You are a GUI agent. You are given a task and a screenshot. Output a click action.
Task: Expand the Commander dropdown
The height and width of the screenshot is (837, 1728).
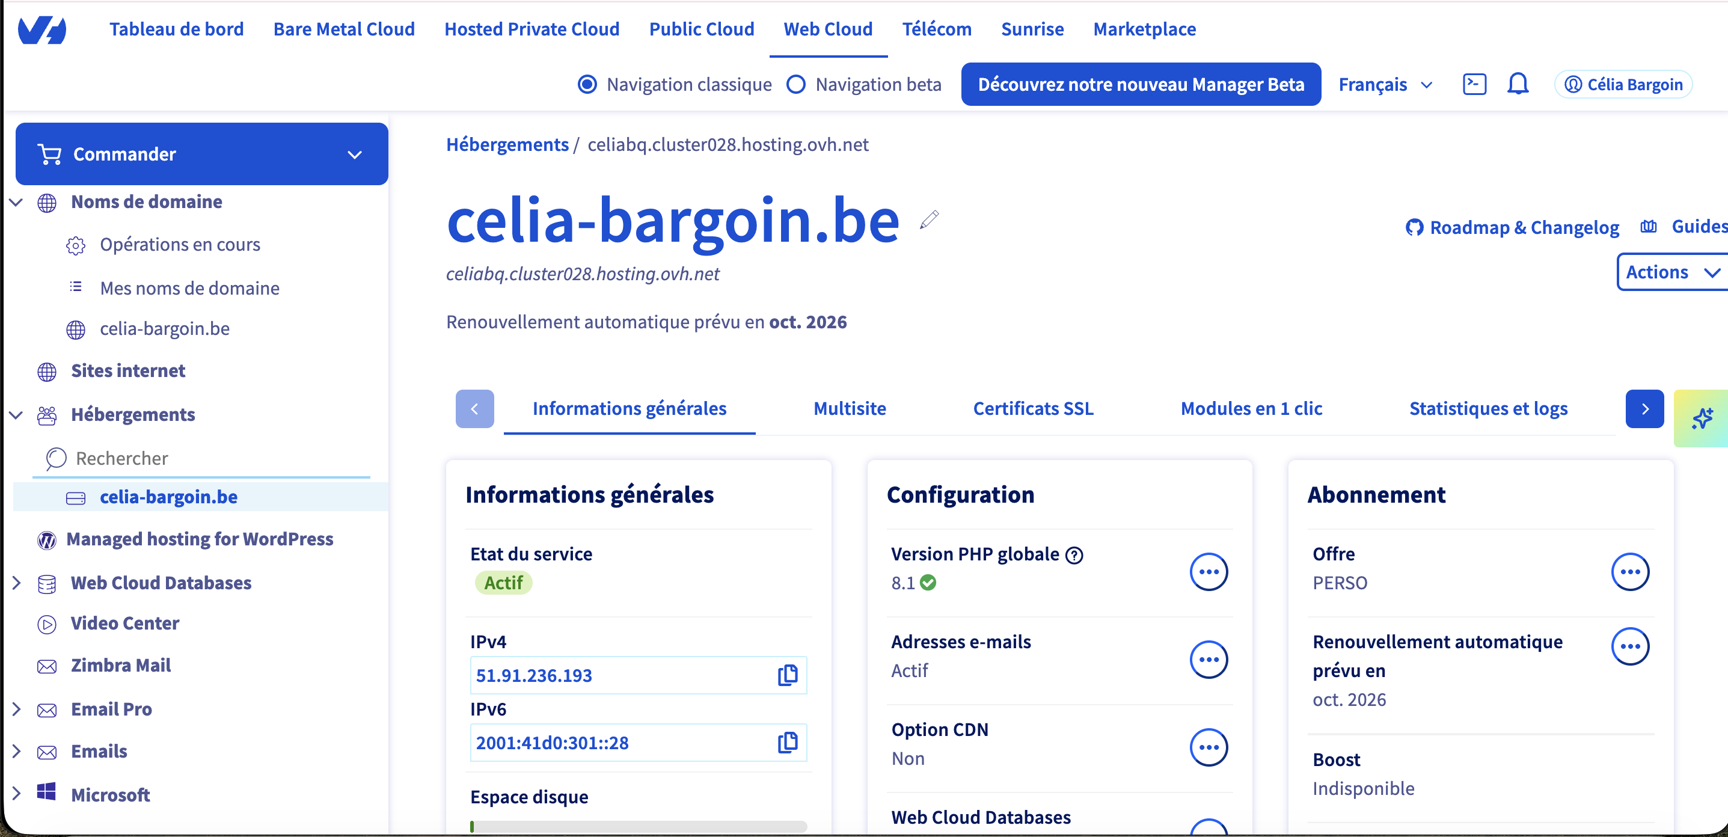[x=201, y=153]
